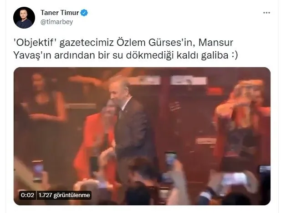Click the glowing phone screen at video's lower right

click(x=234, y=178)
